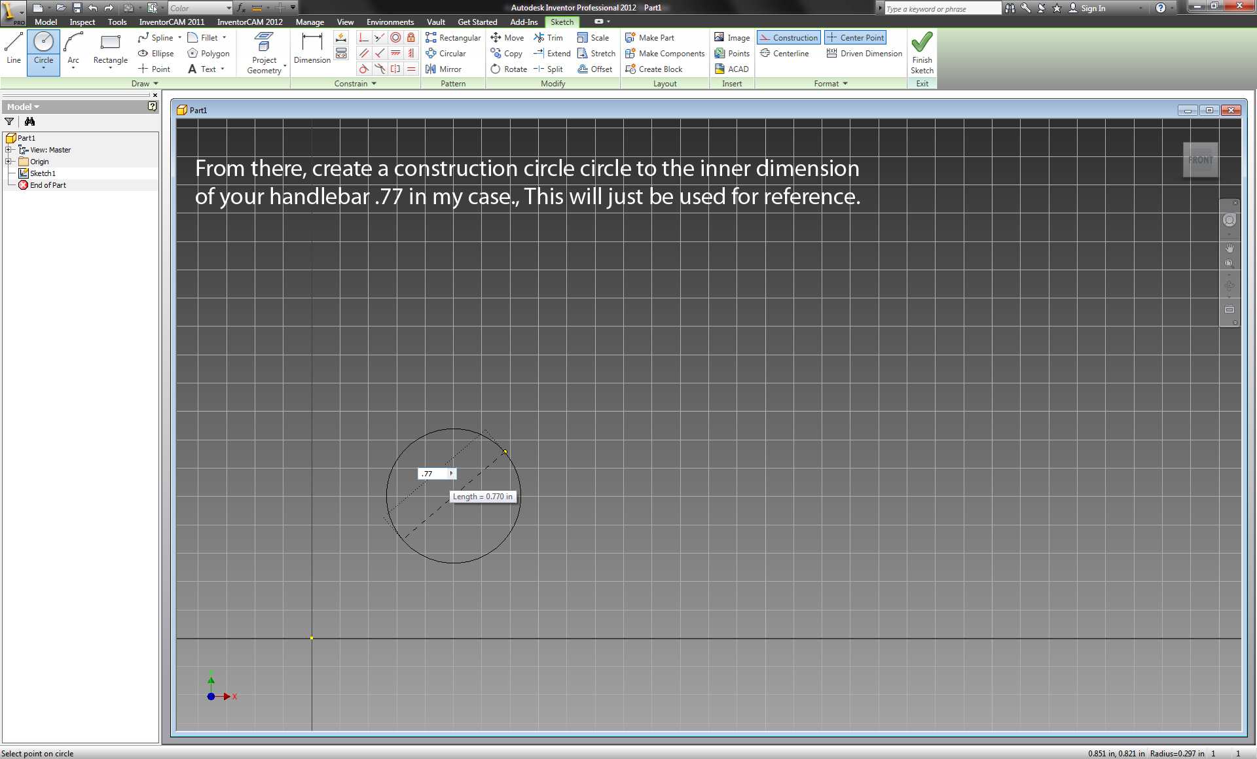The height and width of the screenshot is (759, 1257).
Task: Insert an Image
Action: click(x=732, y=38)
